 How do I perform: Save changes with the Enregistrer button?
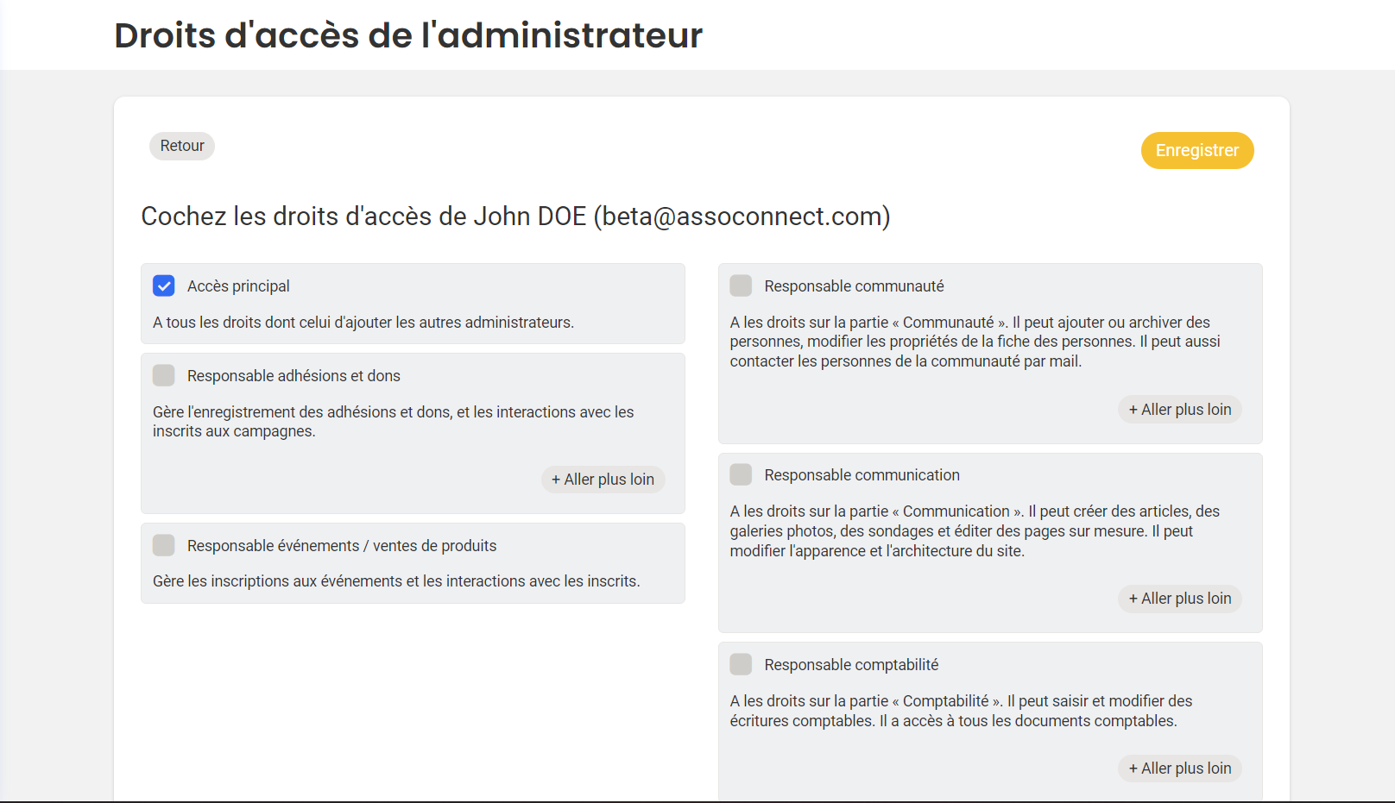(1196, 150)
